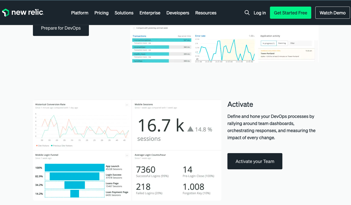Click the Log in link
The image size is (351, 205).
[x=260, y=13]
